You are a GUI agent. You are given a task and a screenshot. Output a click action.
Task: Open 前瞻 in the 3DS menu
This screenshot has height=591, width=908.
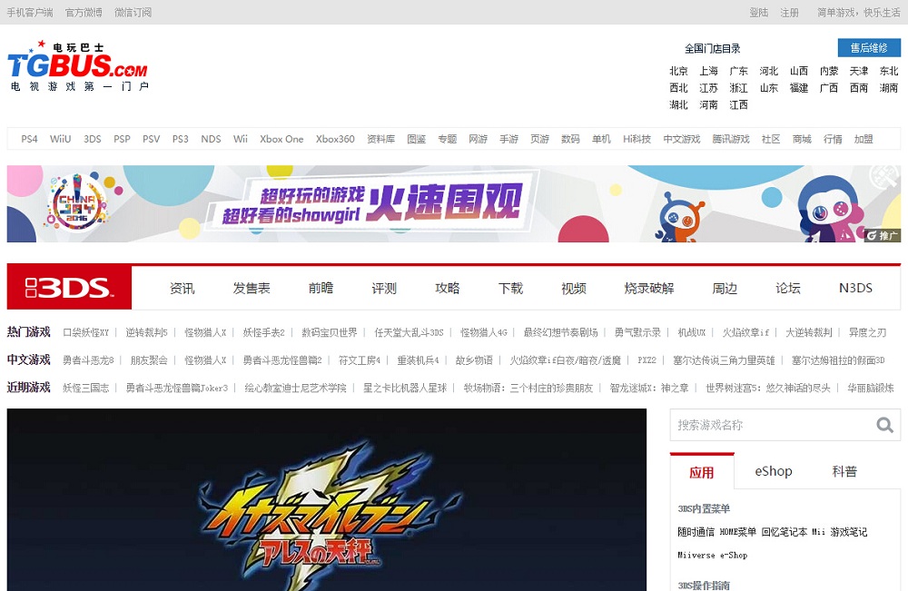tap(321, 289)
